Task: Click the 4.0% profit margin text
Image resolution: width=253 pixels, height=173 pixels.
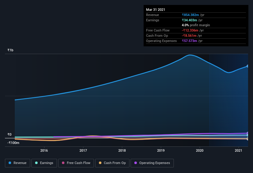Action: [196, 25]
